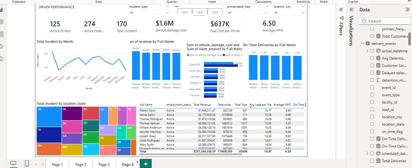The width and height of the screenshot is (412, 168).
Task: Check the location_city field checkbox
Action: click(372, 117)
